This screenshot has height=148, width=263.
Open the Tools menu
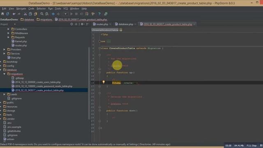click(x=58, y=9)
